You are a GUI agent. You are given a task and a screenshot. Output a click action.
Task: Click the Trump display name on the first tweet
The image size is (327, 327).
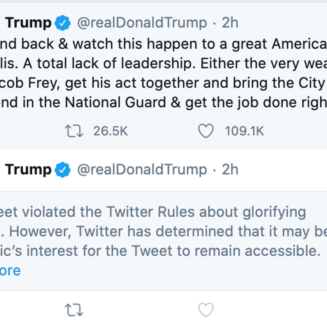tap(28, 23)
